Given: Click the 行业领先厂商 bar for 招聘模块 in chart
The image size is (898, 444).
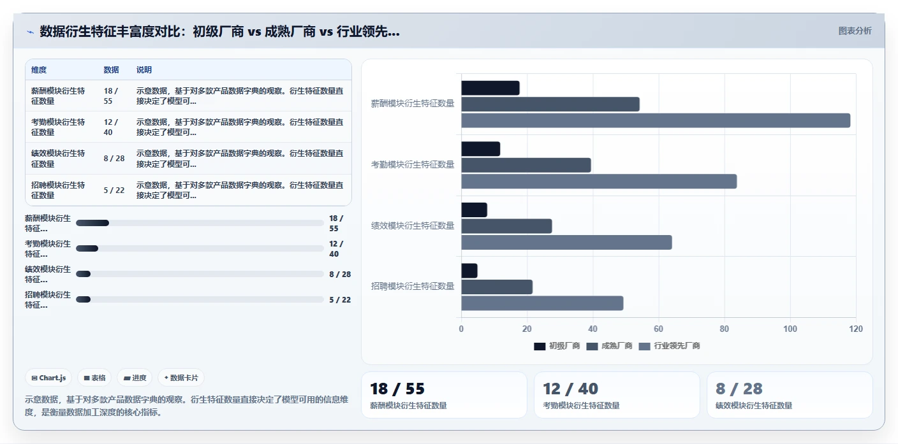Looking at the screenshot, I should (x=542, y=303).
